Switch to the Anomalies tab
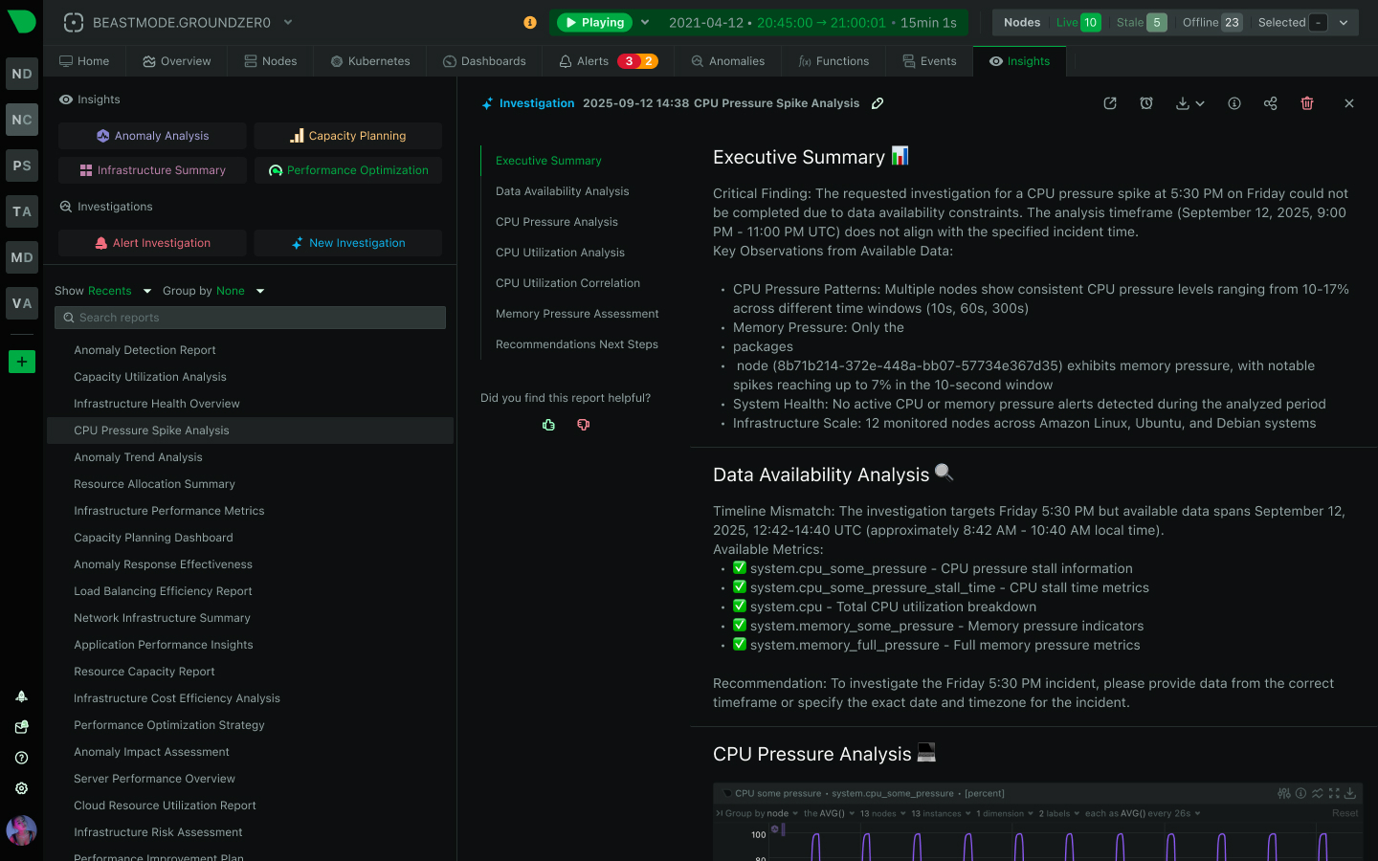This screenshot has width=1378, height=861. point(727,59)
